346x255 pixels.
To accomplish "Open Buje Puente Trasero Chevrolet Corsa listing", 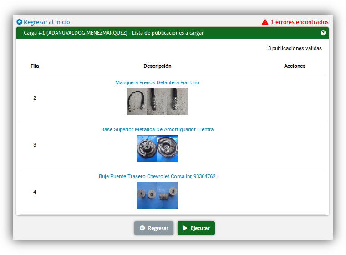I will coord(157,176).
